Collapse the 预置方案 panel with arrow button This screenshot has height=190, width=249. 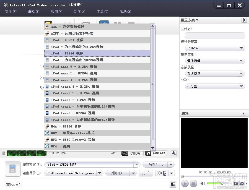(x=244, y=20)
